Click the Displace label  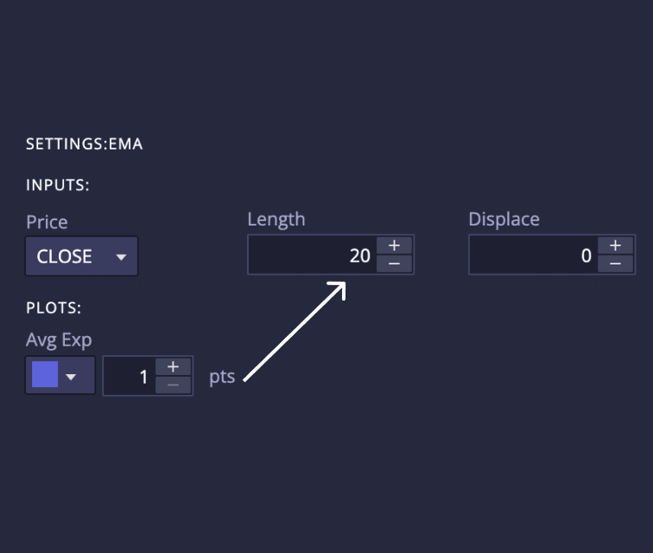504,219
